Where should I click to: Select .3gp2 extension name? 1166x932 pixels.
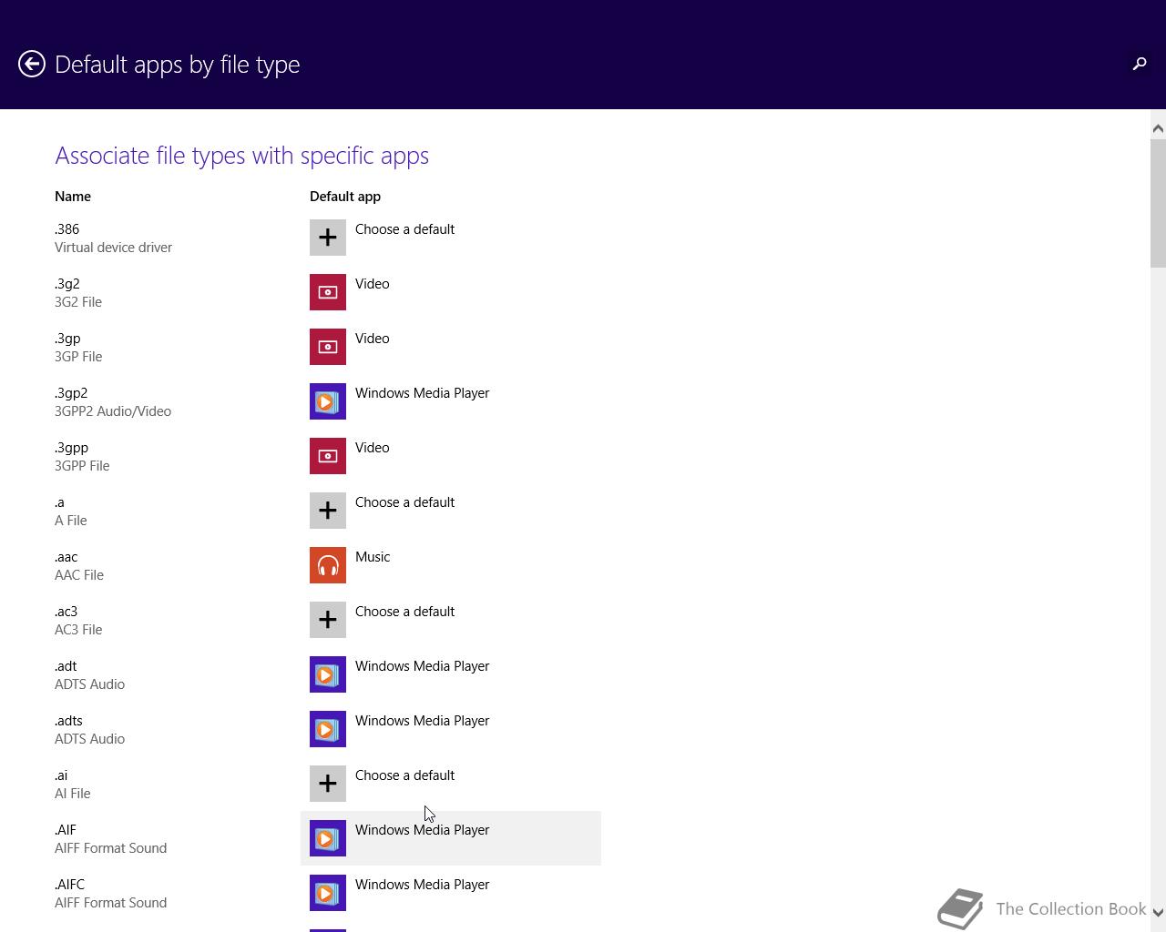tap(71, 393)
